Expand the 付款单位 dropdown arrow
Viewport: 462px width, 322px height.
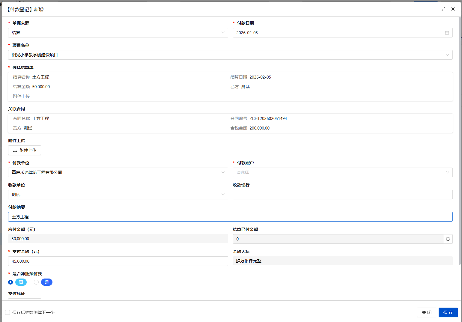point(223,172)
